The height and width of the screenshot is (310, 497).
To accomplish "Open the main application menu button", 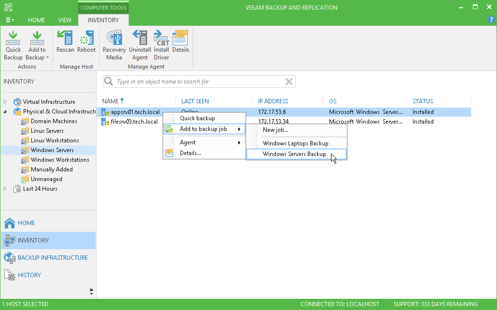I will coord(10,20).
